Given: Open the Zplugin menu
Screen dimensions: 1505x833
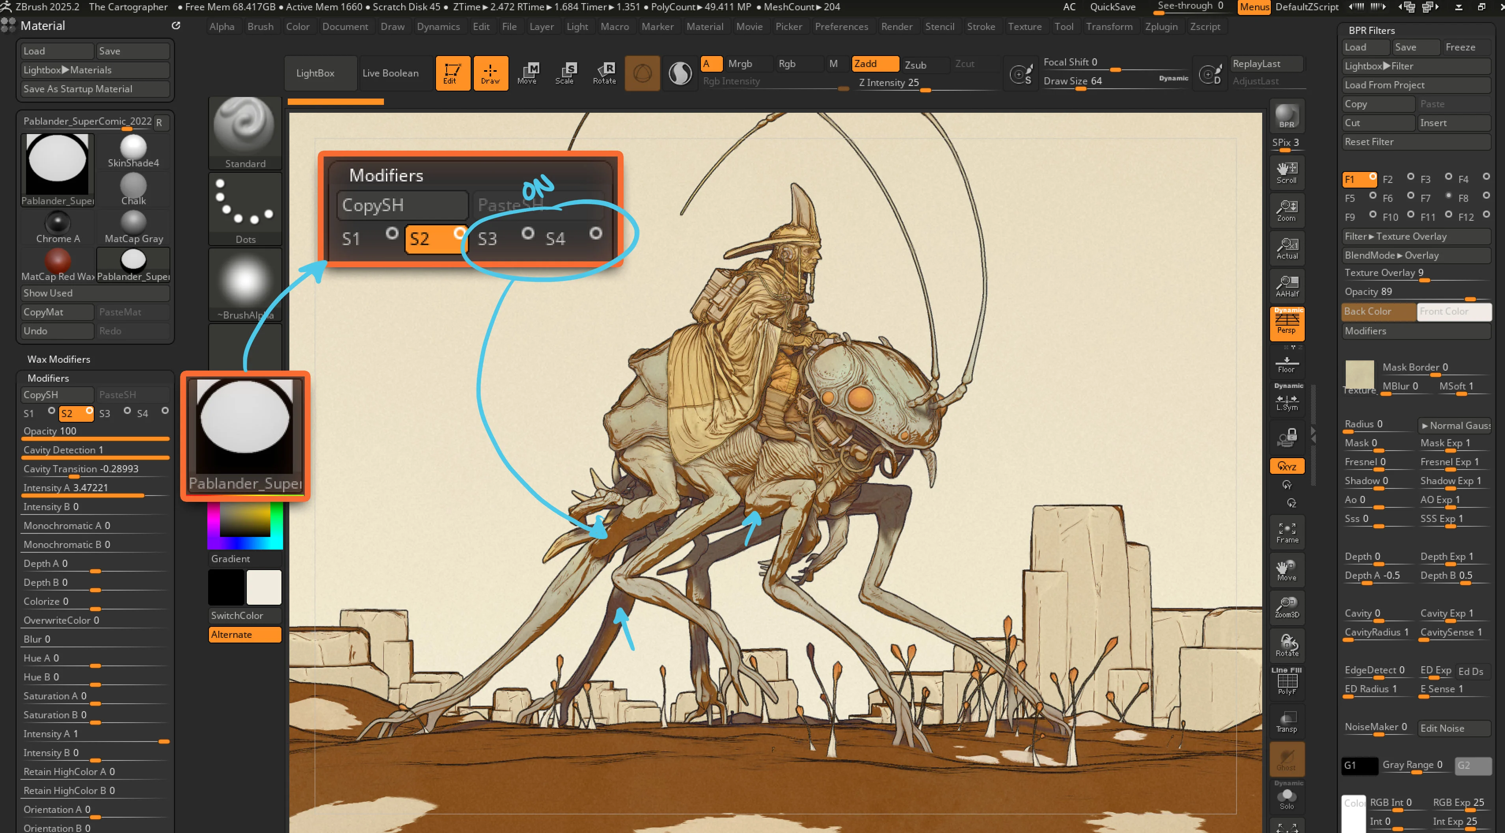Looking at the screenshot, I should [x=1161, y=26].
